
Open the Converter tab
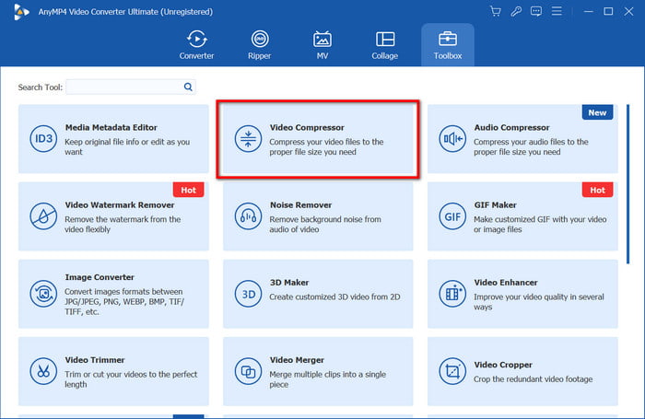pyautogui.click(x=196, y=45)
